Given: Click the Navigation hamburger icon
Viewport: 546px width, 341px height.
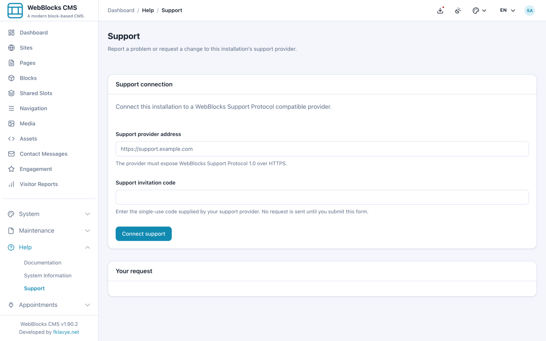Looking at the screenshot, I should [12, 108].
